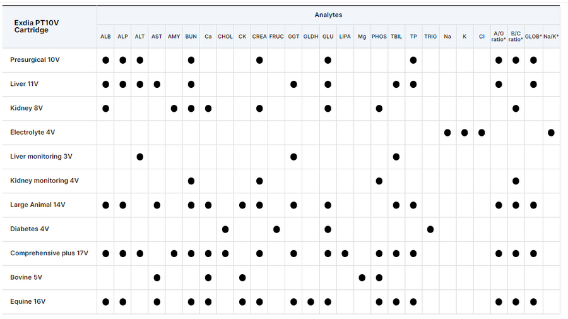
Task: Click the Electrolyte 4V dot under Na/K*
Action: [551, 133]
